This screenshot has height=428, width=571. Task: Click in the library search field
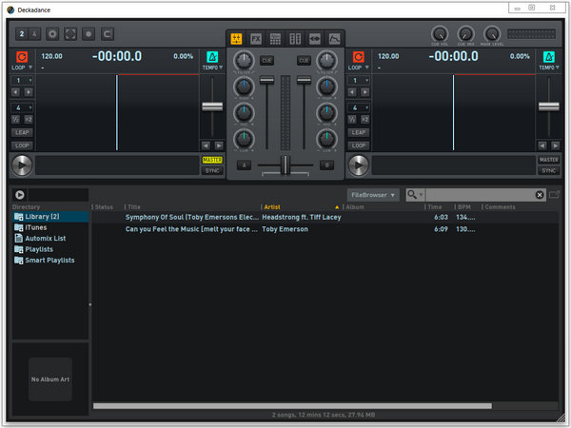click(x=481, y=194)
